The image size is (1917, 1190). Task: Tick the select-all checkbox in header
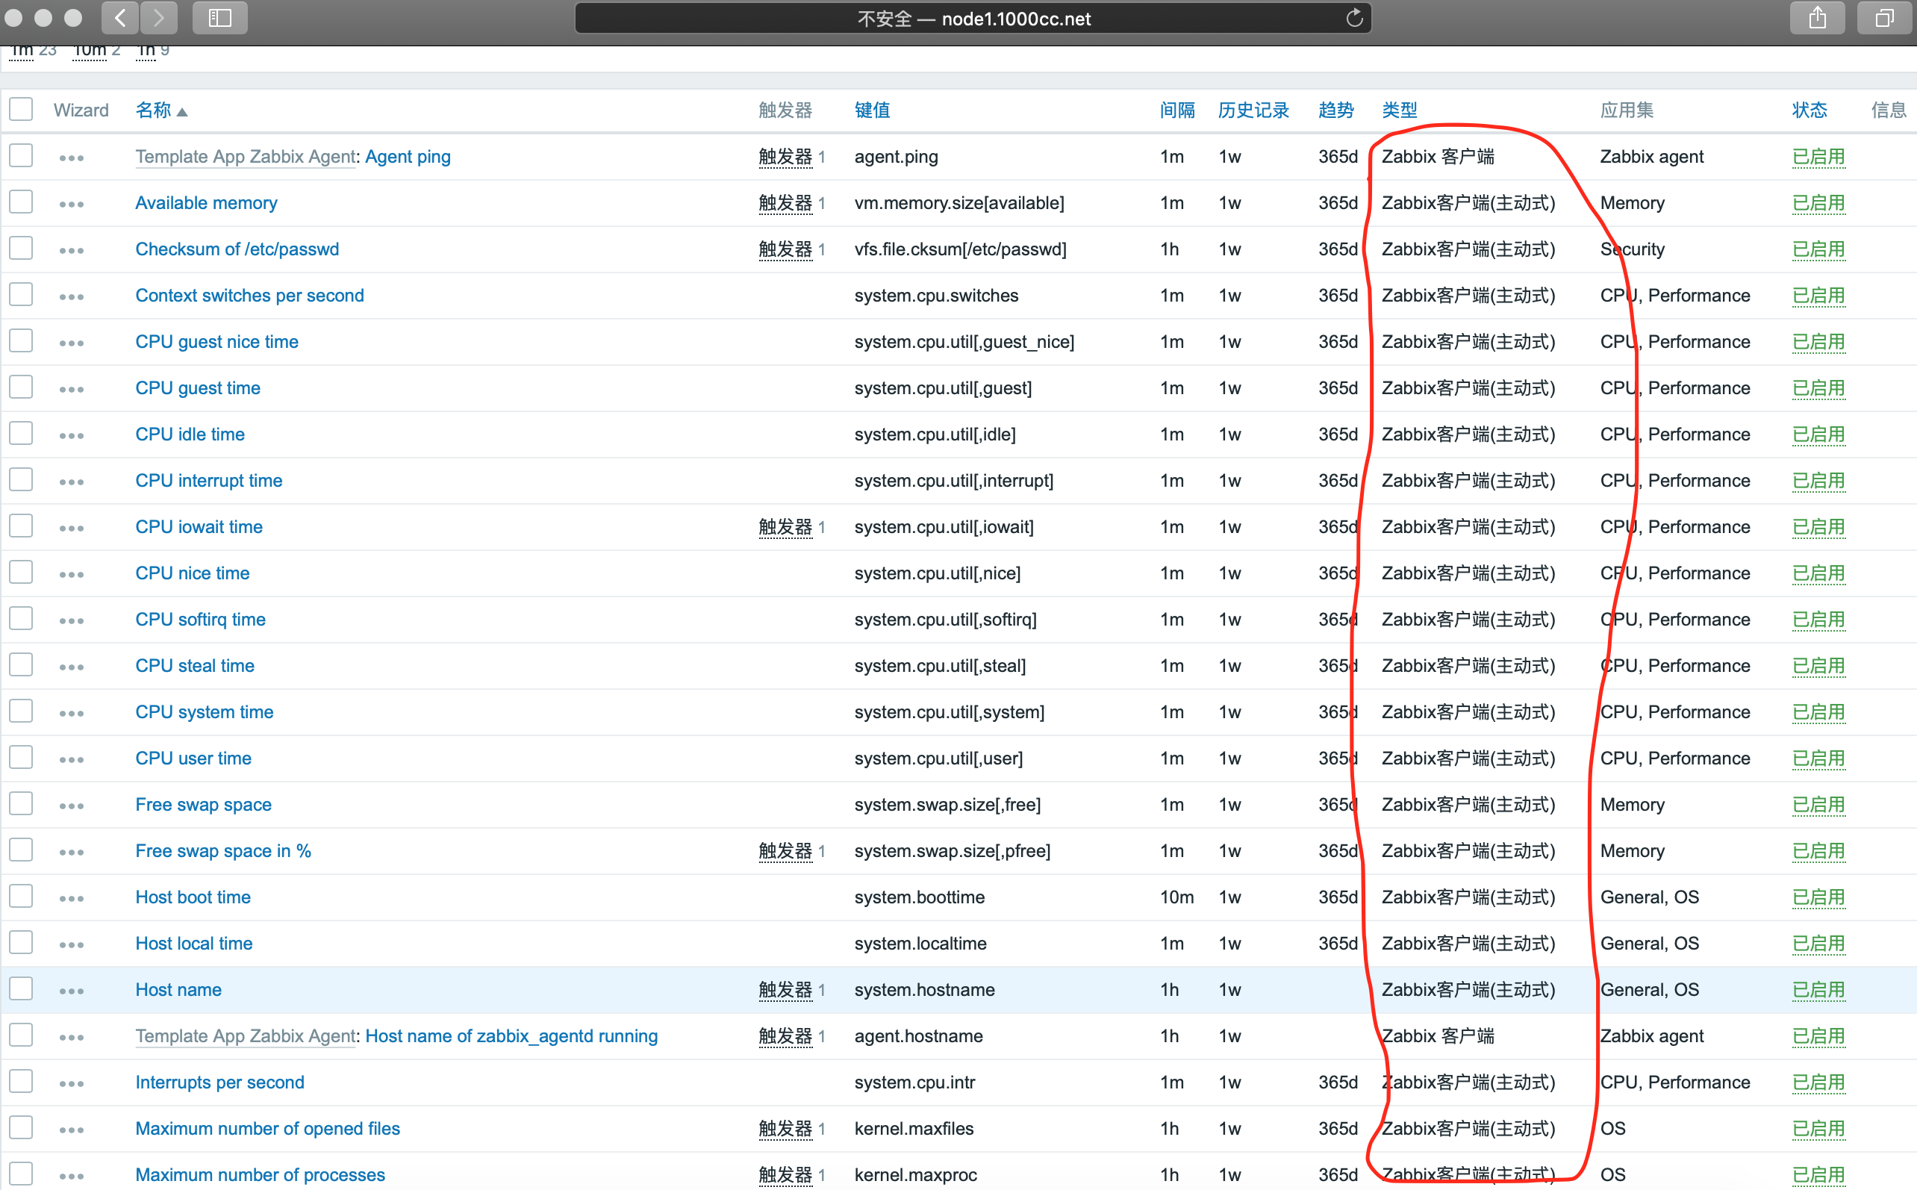click(21, 110)
